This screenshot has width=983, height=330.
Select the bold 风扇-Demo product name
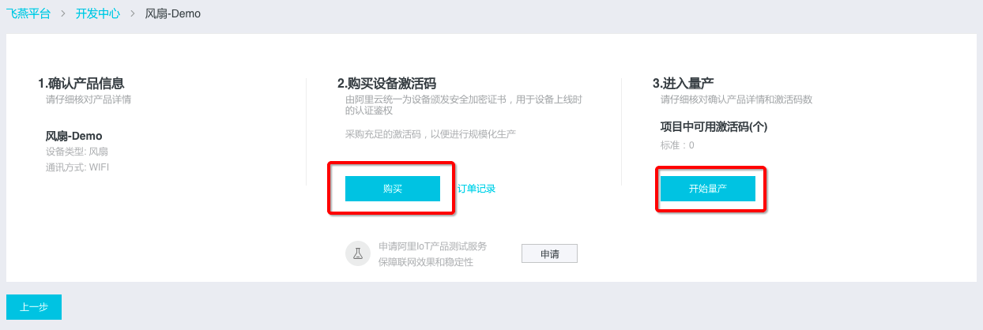(x=74, y=136)
